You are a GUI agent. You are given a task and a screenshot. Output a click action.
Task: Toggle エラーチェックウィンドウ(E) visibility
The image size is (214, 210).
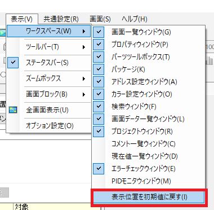click(148, 168)
